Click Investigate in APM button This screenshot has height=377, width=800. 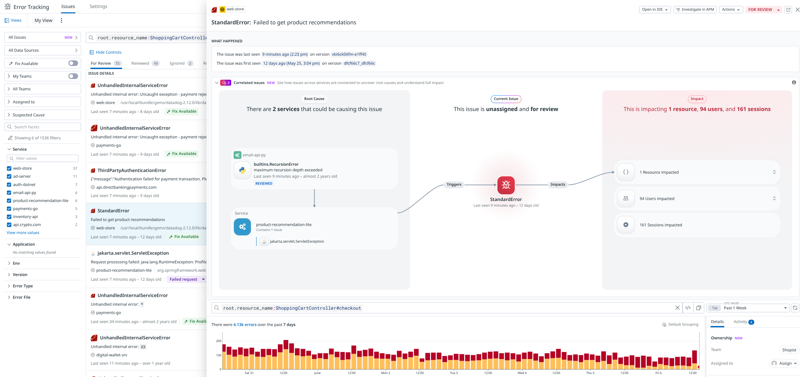695,10
